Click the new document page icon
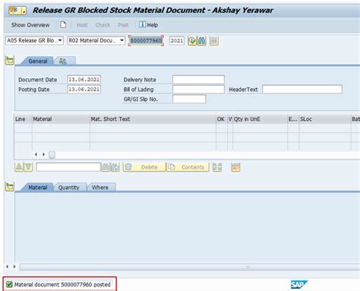Screen dimensions: 360x291 63,25
